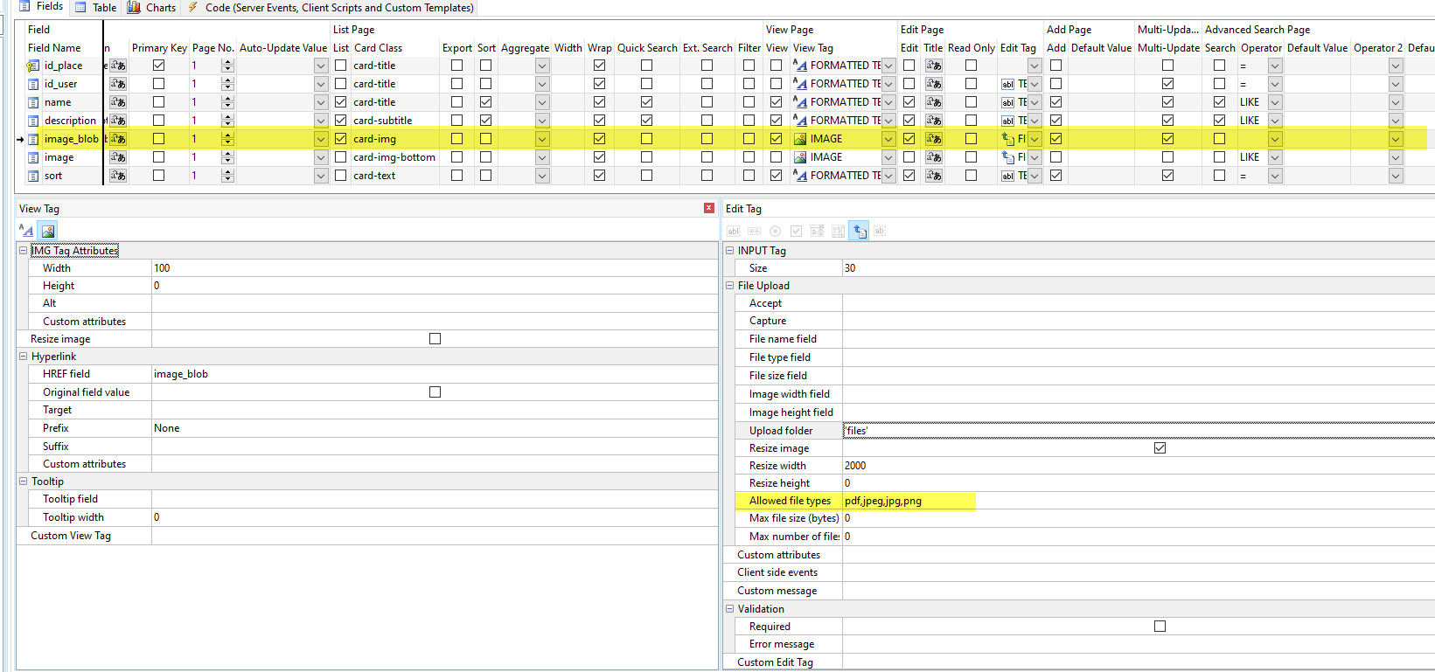Click Page No. stepper for image_blob row
Screen dimensions: 1435x672
coord(227,139)
